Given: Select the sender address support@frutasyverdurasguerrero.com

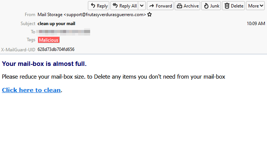Looking at the screenshot, I should coord(105,15).
